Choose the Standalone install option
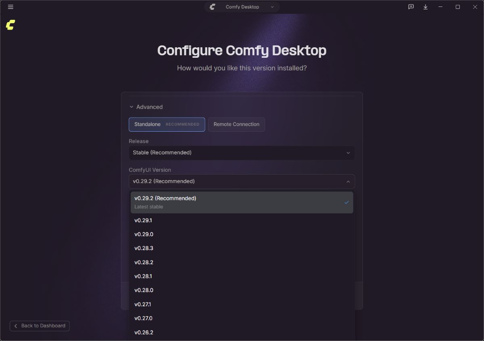The image size is (484, 341). pyautogui.click(x=167, y=124)
